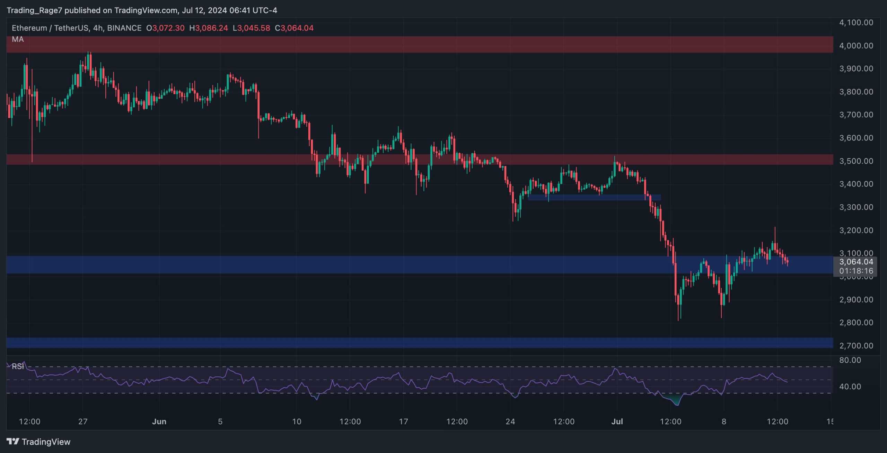Image resolution: width=887 pixels, height=453 pixels.
Task: Click the 27 date label on the time axis
Action: [x=82, y=422]
